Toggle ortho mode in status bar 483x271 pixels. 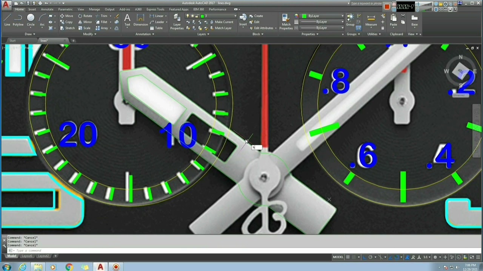click(x=364, y=257)
